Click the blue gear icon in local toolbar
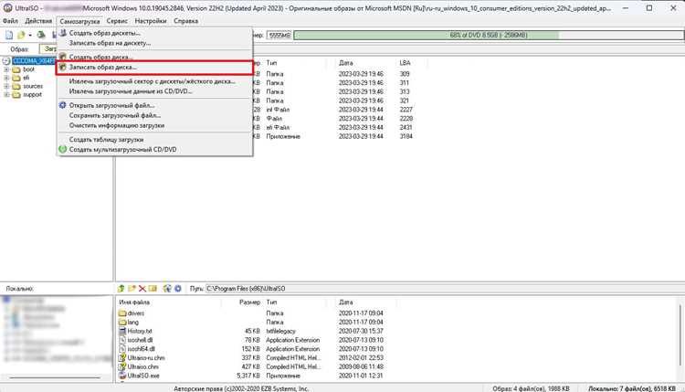This screenshot has width=685, height=392. point(178,289)
